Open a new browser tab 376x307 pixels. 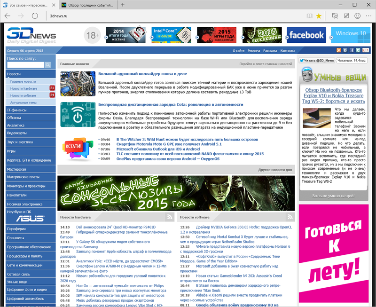123,5
